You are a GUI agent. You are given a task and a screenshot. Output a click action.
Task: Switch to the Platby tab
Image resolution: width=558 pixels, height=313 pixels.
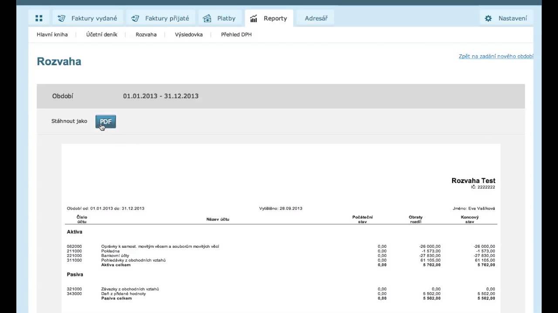220,18
